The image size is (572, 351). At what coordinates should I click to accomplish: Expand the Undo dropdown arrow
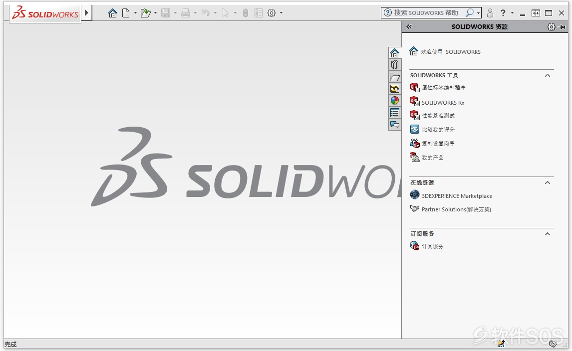(215, 13)
